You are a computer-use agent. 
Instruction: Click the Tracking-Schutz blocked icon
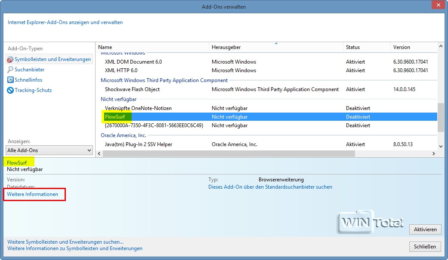pos(11,90)
